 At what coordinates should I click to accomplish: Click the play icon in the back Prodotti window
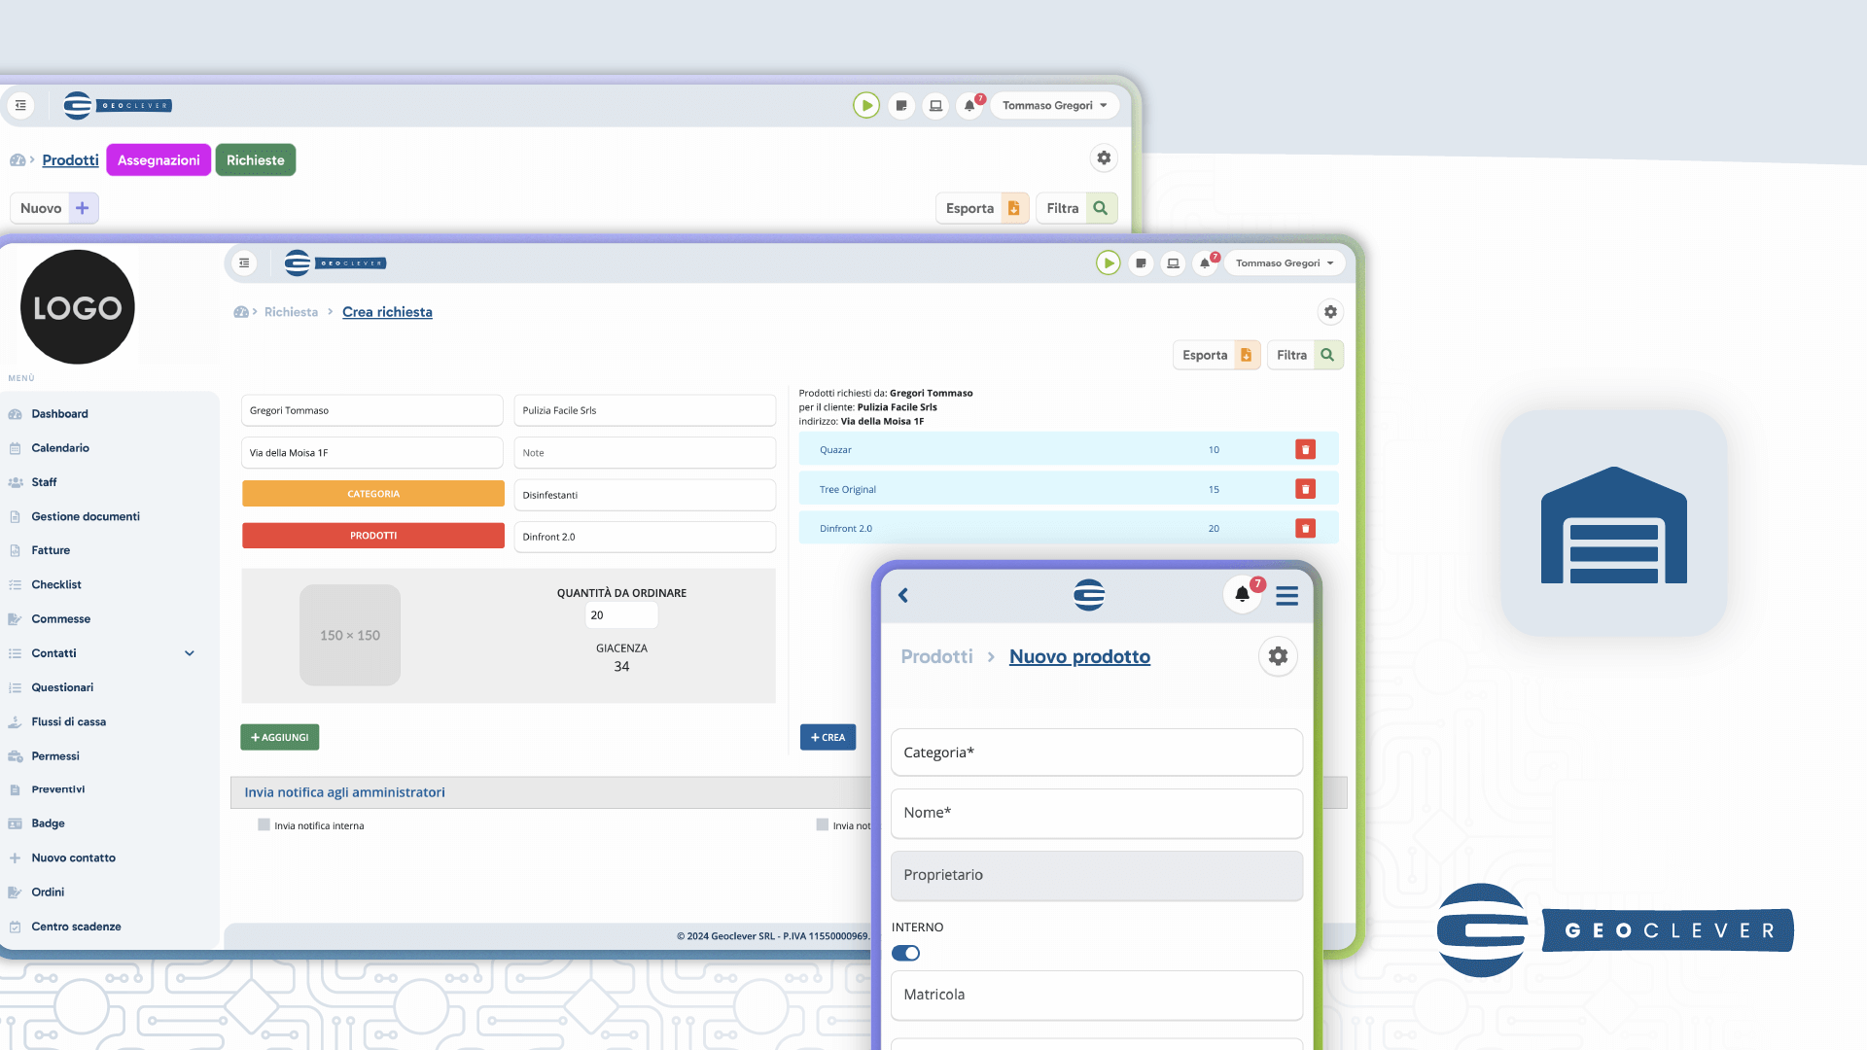click(x=865, y=105)
